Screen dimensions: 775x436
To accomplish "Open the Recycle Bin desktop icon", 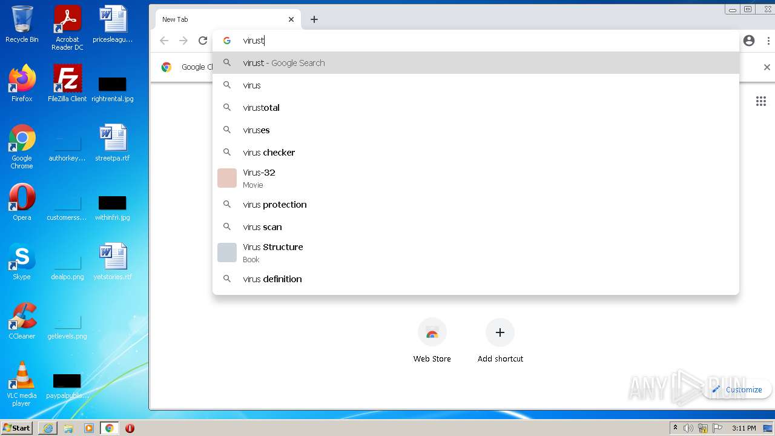I will [22, 24].
